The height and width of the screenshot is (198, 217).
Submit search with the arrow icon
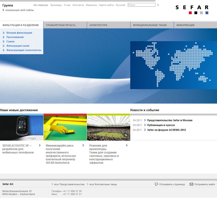coord(158,5)
